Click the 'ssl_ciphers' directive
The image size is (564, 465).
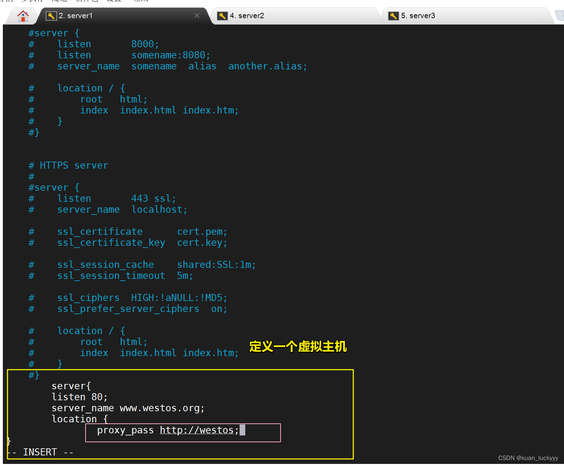click(88, 298)
